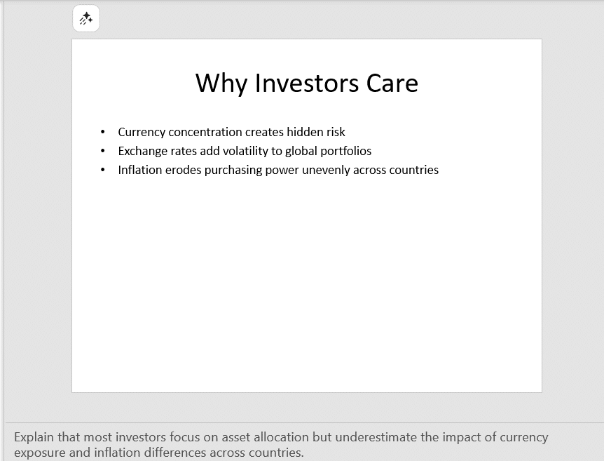Click the "Inflation erodes purchasing power" bullet line
Image resolution: width=604 pixels, height=461 pixels.
point(278,170)
